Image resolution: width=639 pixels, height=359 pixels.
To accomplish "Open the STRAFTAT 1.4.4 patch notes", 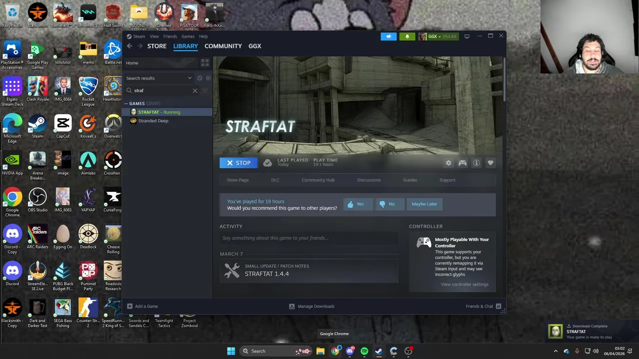I will tap(309, 270).
